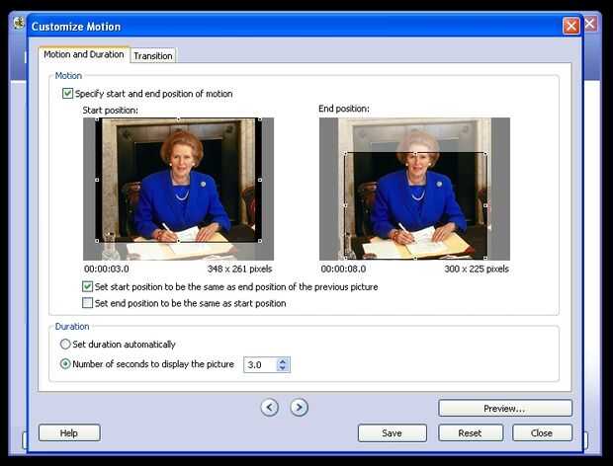
Task: Go to the previous picture arrow
Action: point(269,408)
